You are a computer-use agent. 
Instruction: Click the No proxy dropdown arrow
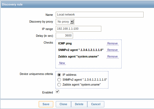pos(72,22)
